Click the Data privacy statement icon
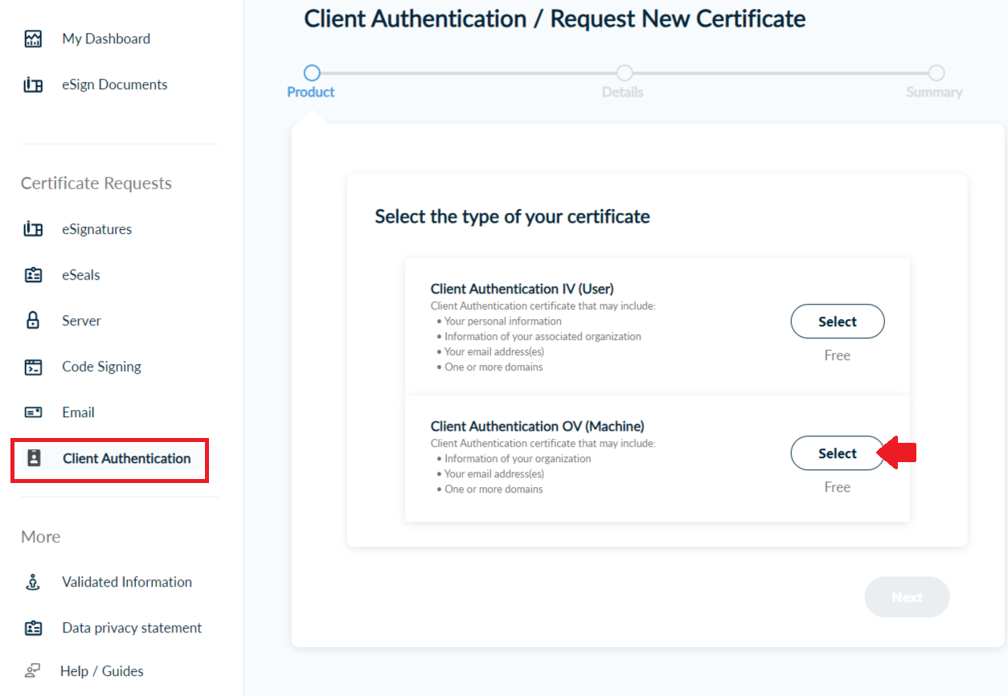The height and width of the screenshot is (696, 1008). 33,628
